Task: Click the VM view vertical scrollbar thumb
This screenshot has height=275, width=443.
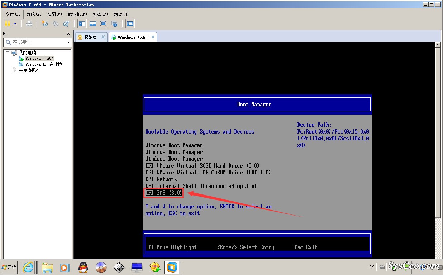Action: 438,132
